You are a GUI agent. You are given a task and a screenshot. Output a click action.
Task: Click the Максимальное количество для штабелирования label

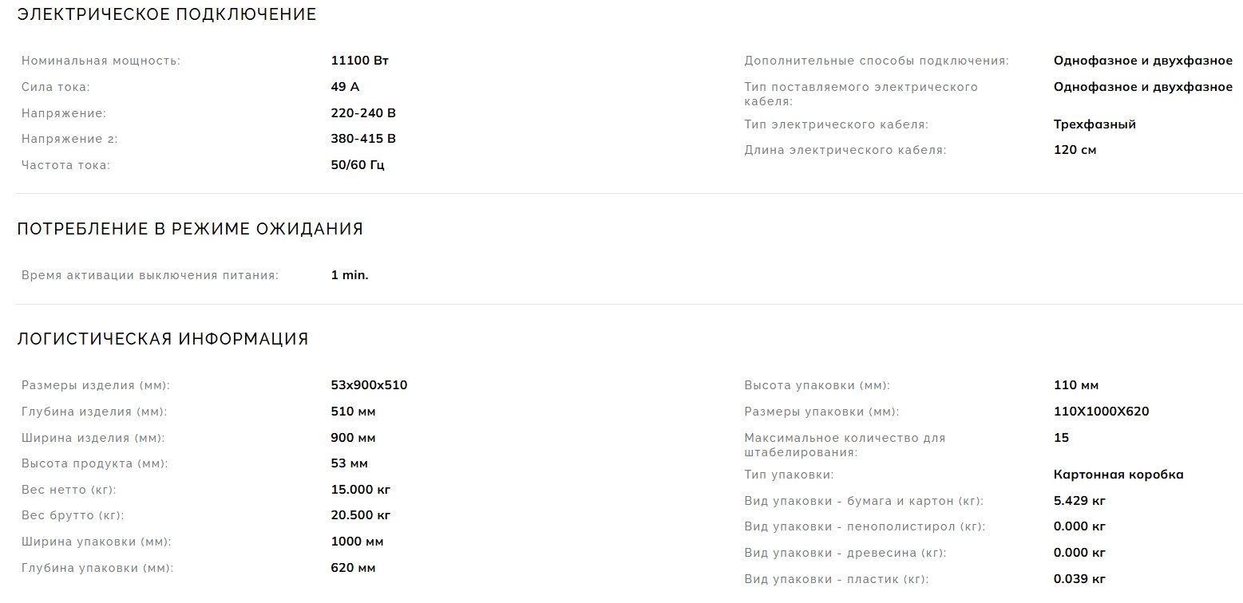[844, 445]
